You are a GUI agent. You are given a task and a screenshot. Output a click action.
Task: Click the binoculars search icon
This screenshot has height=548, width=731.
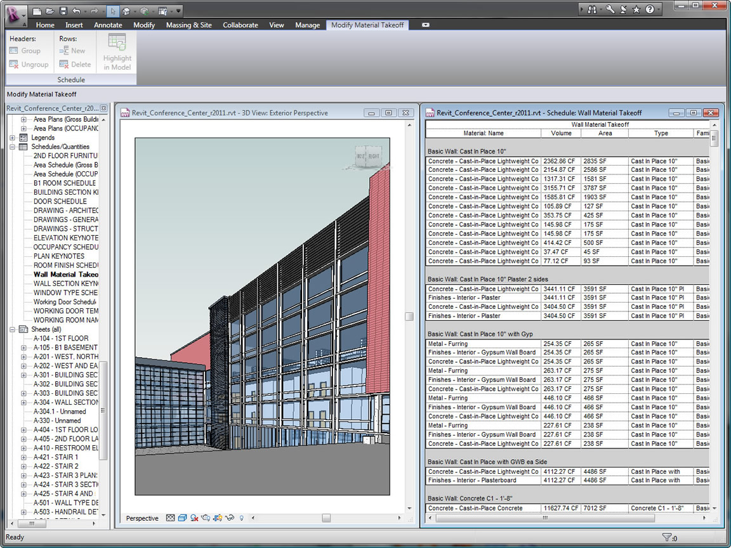(591, 10)
